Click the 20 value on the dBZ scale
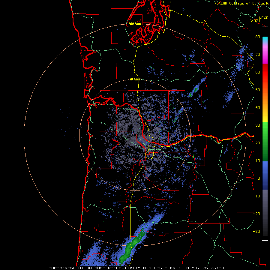 tap(258, 143)
